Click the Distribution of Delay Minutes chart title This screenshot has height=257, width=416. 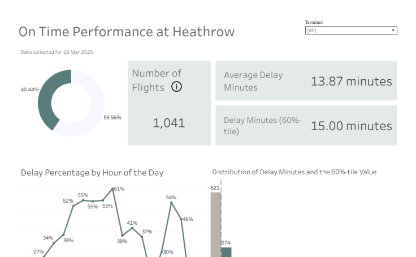294,172
